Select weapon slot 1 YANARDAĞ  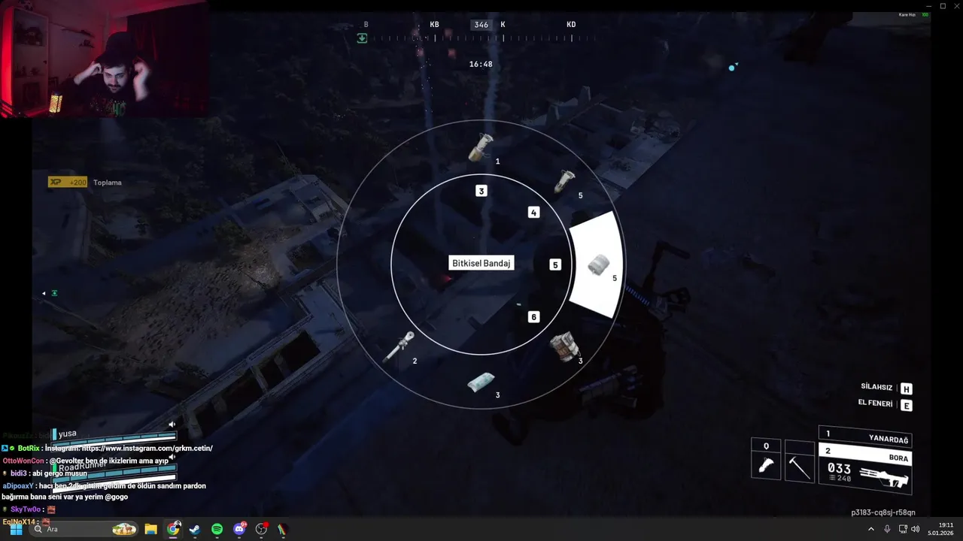tap(865, 436)
